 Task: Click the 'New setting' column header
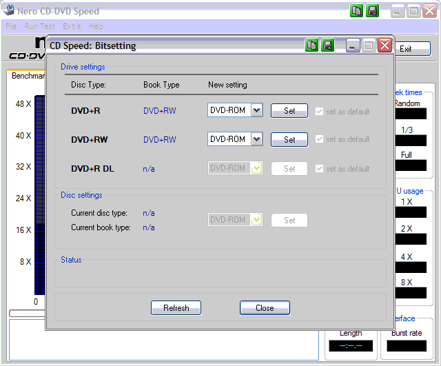[x=227, y=85]
